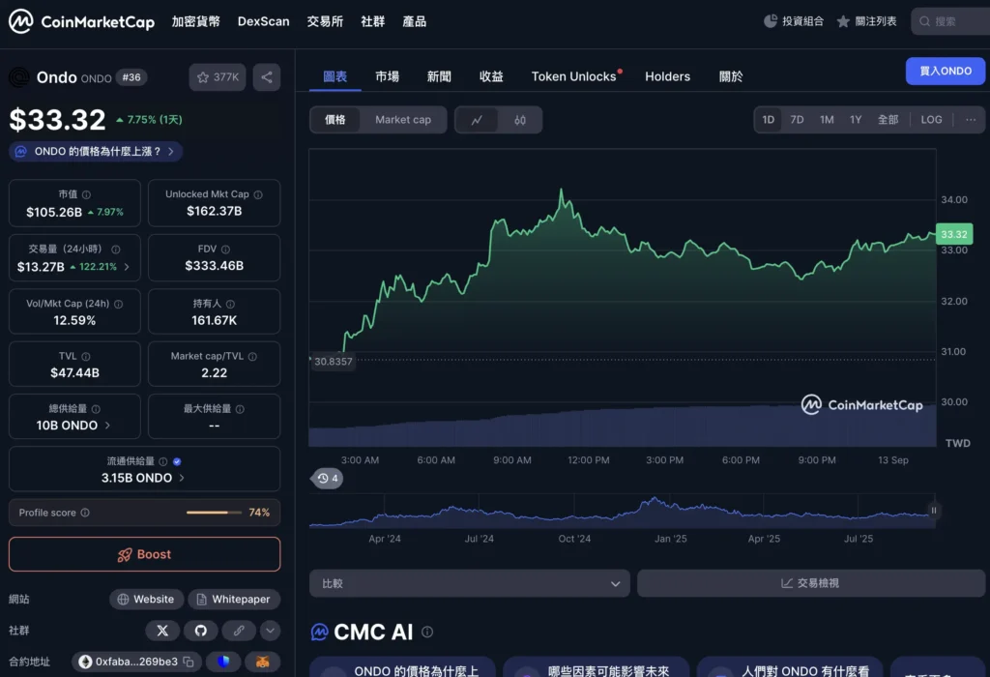990x677 pixels.
Task: Open the GitHub social link
Action: click(201, 631)
